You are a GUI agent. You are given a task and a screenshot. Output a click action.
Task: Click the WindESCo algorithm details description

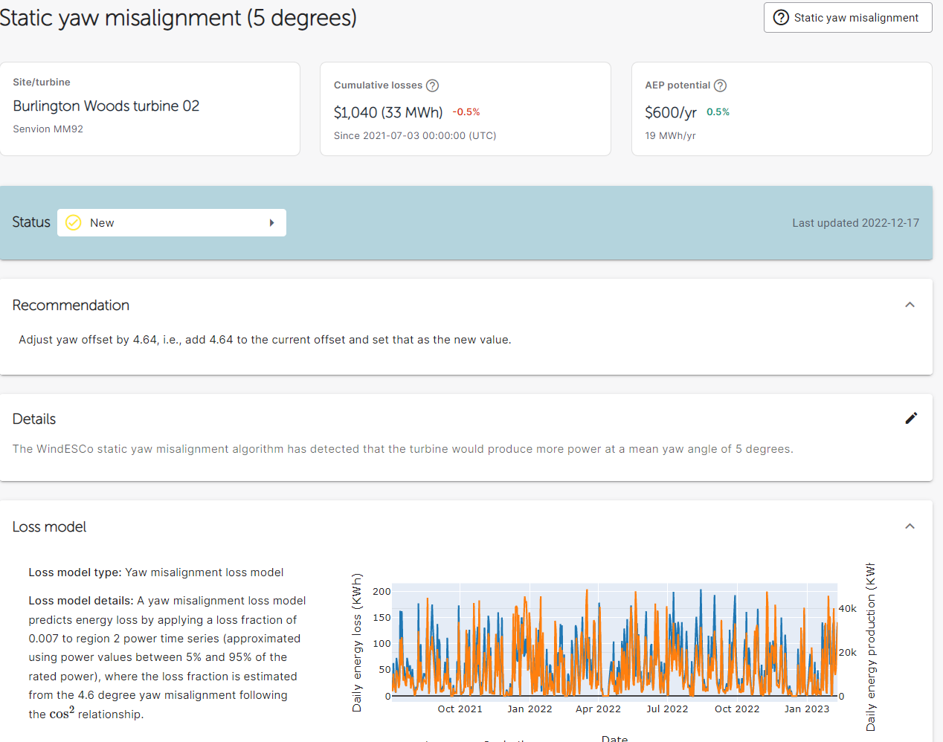(x=402, y=449)
